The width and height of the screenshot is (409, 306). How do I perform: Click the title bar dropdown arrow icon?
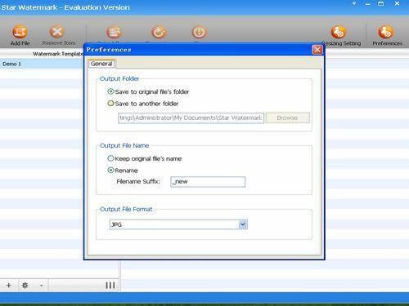pyautogui.click(x=354, y=4)
